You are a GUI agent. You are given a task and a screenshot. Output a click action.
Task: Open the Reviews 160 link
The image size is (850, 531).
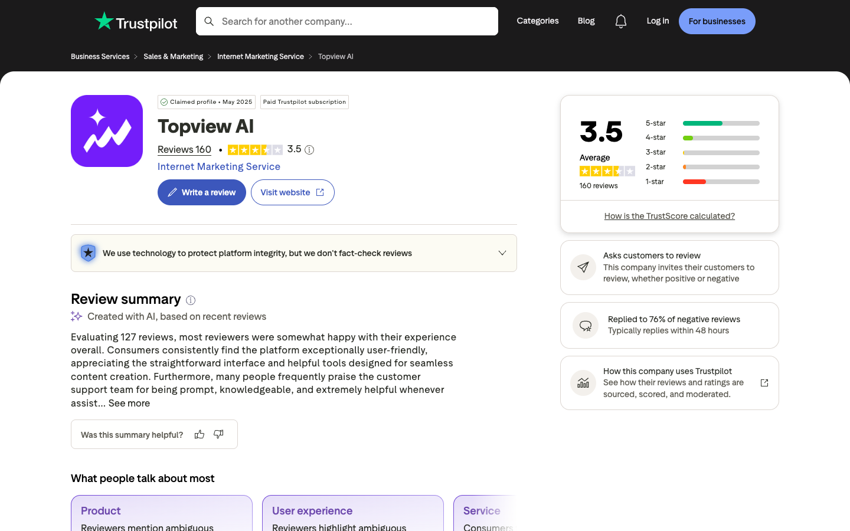click(x=184, y=150)
